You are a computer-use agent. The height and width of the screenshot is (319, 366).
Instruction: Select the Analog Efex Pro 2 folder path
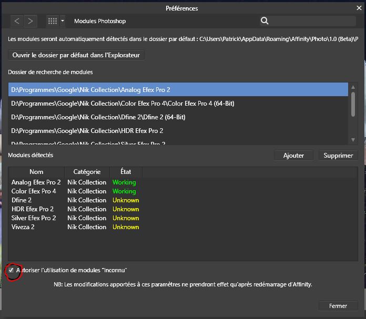[x=178, y=90]
